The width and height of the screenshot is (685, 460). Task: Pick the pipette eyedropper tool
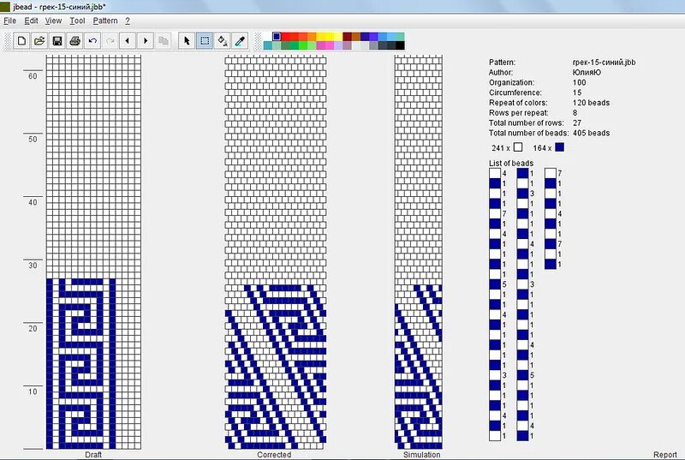[x=240, y=41]
